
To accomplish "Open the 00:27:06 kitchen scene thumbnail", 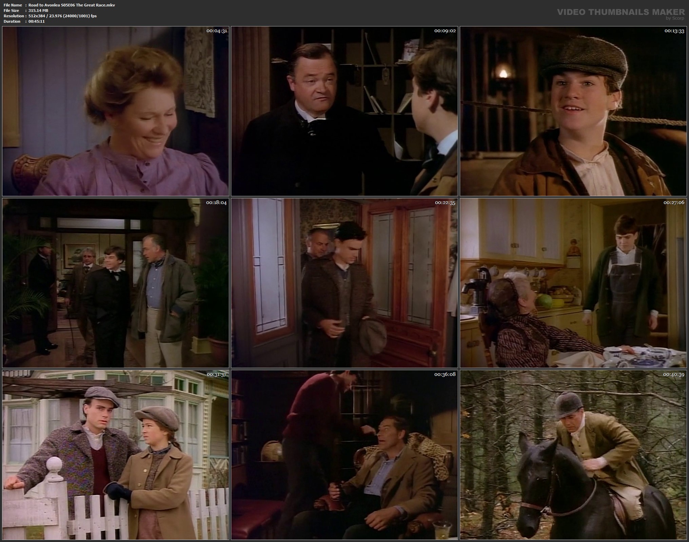I will [x=574, y=283].
